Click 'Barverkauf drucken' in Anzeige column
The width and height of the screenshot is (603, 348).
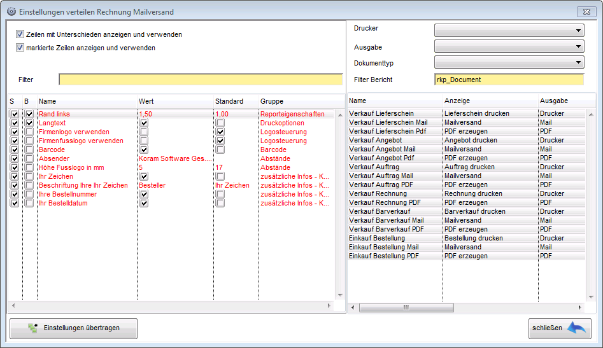point(475,212)
